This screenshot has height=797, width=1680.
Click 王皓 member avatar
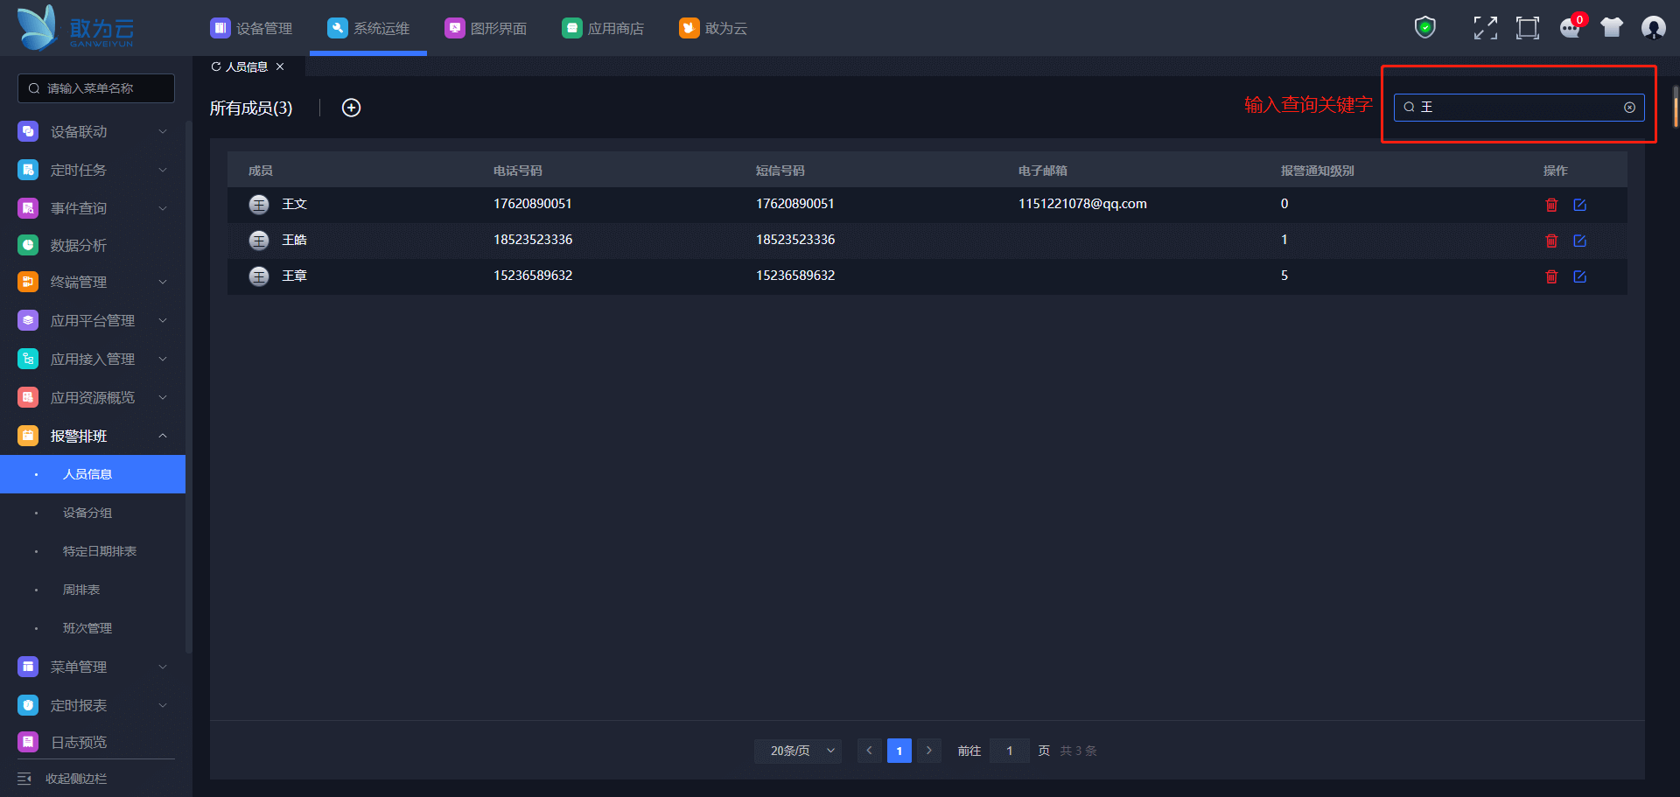pyautogui.click(x=259, y=241)
